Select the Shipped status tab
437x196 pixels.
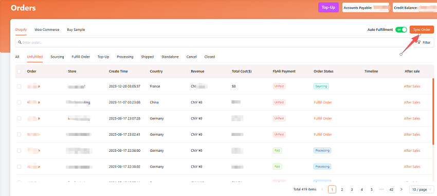point(148,57)
